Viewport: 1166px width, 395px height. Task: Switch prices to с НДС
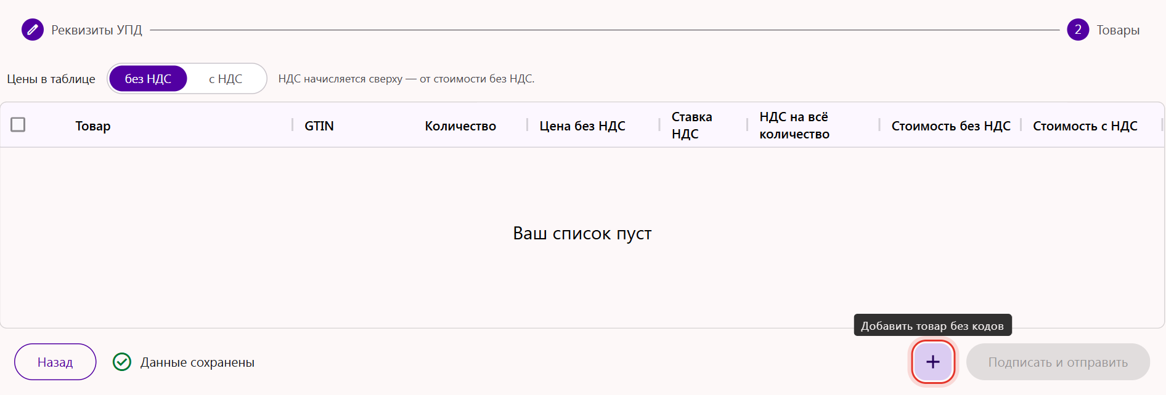coord(226,79)
